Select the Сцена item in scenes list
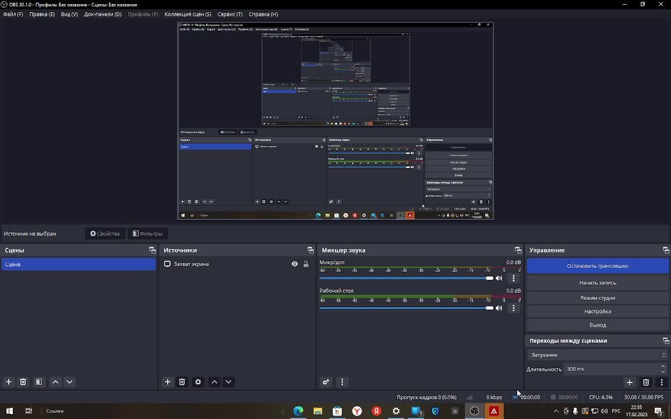 point(79,264)
